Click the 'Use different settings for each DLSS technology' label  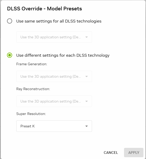[x=63, y=55]
